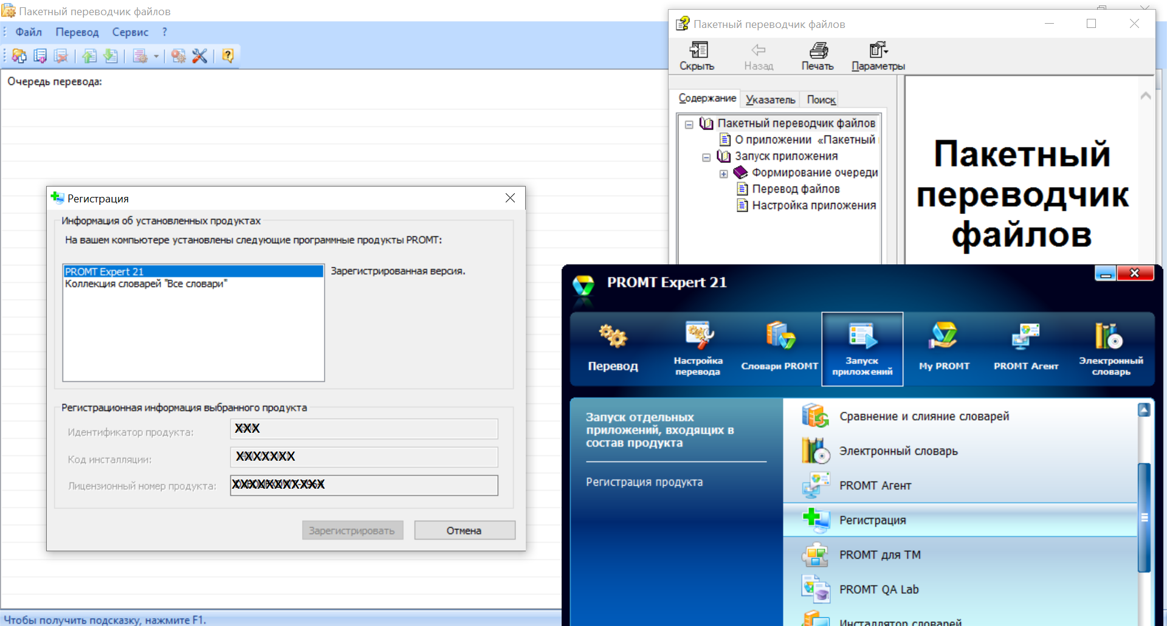Launch PROMT Агент from applications list

pos(960,486)
